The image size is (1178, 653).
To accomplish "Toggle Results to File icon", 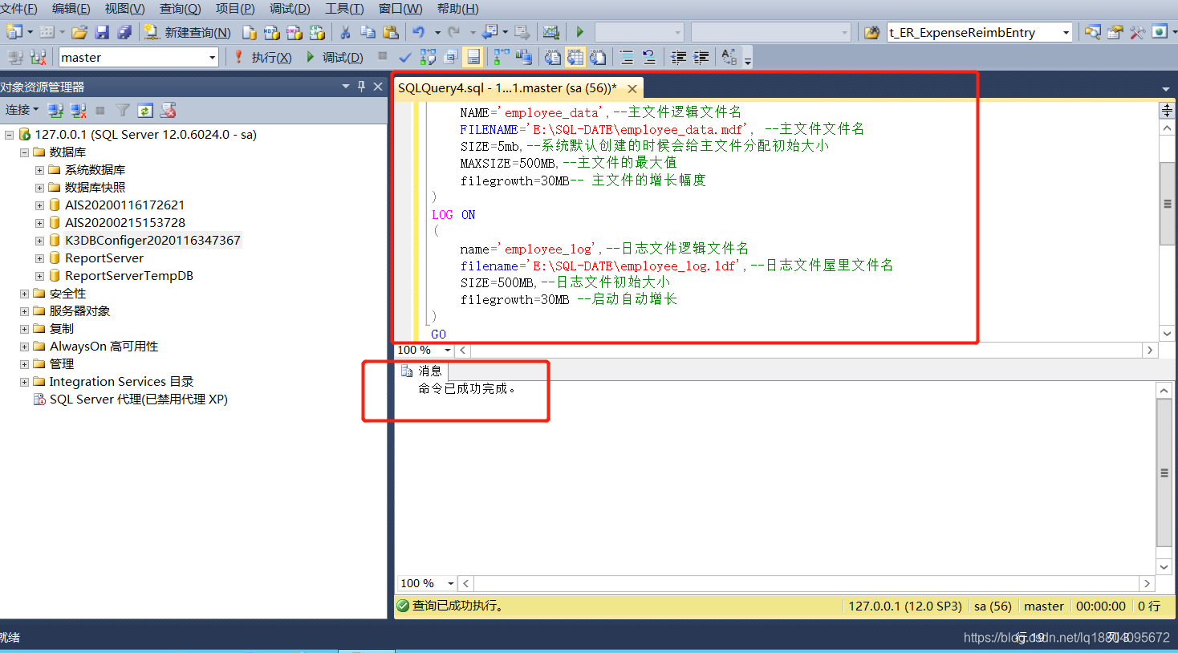I will click(598, 57).
